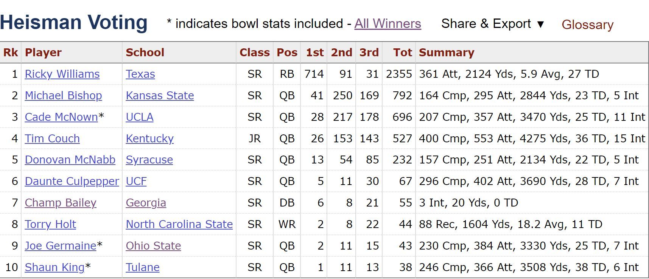Open Champ Bailey player page
This screenshot has height=279, width=649.
pos(61,203)
